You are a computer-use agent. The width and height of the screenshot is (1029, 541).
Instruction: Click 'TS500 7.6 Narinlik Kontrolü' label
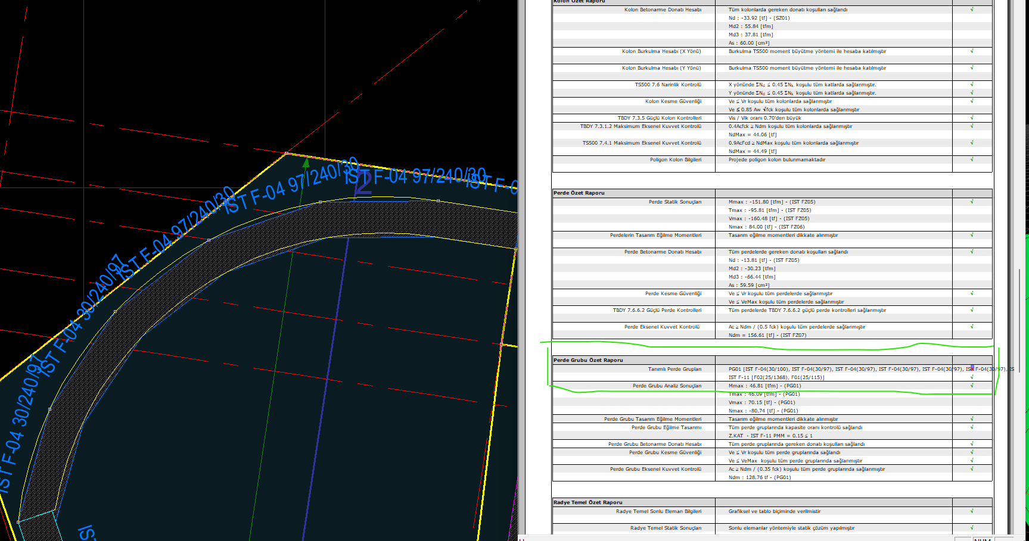point(668,85)
